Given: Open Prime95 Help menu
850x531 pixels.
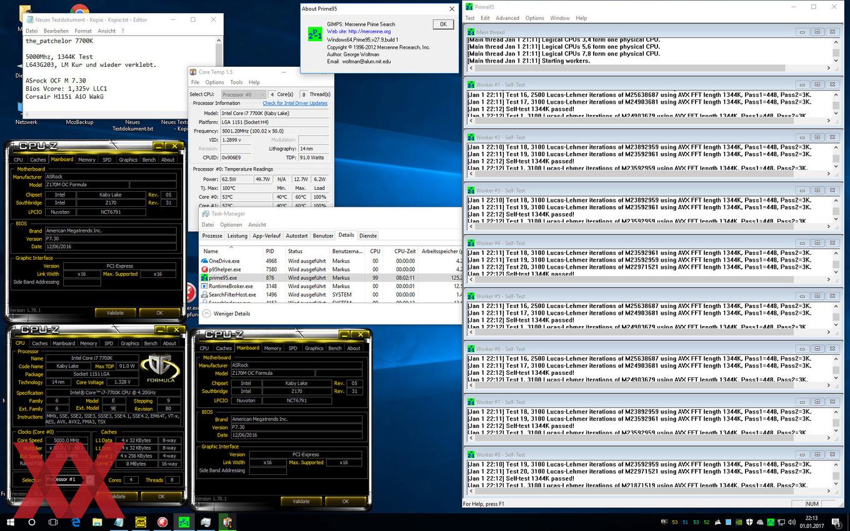Looking at the screenshot, I should coord(581,18).
